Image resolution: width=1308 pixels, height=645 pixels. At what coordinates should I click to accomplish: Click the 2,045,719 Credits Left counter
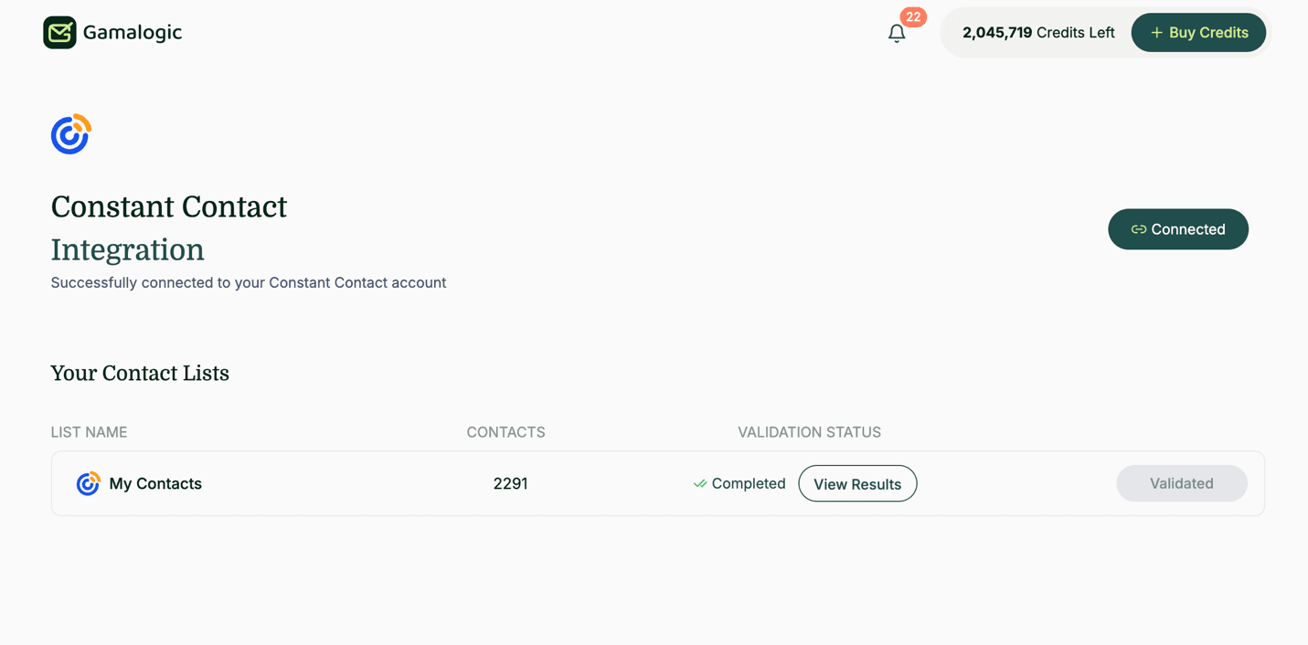click(x=1038, y=32)
